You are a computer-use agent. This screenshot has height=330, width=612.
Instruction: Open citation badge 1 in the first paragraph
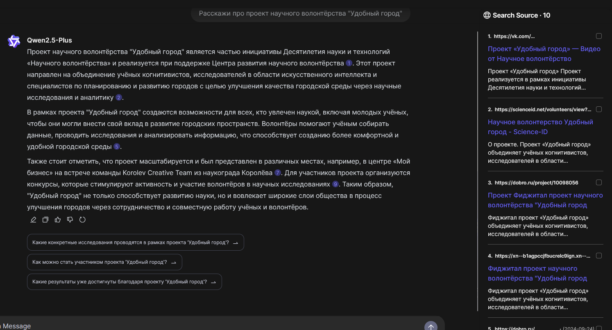pyautogui.click(x=349, y=63)
